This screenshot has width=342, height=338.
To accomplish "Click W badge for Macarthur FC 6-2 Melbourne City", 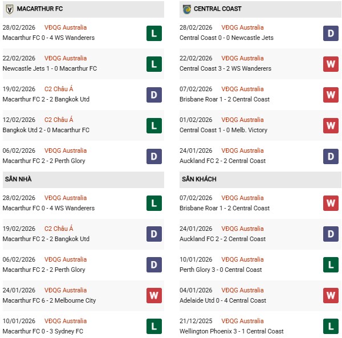I will 153,296.
